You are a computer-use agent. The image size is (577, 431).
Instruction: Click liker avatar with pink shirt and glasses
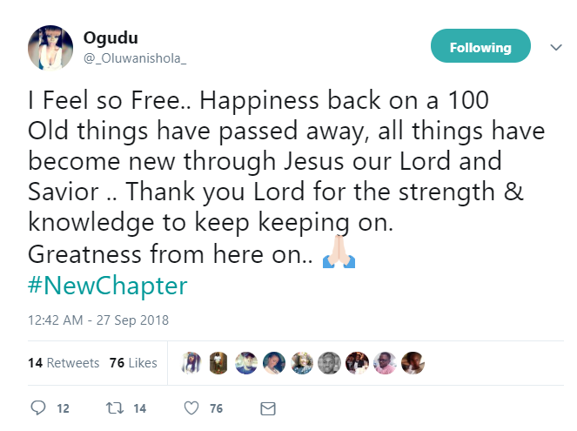[x=385, y=363]
